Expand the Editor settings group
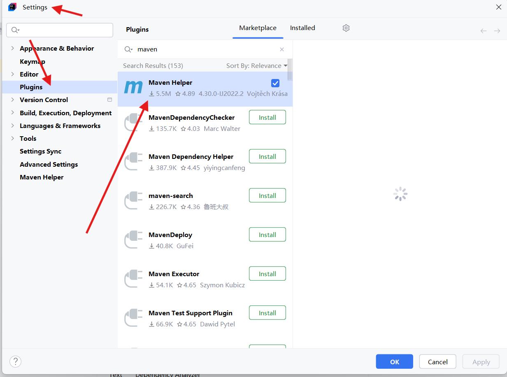This screenshot has height=377, width=507. click(x=12, y=74)
